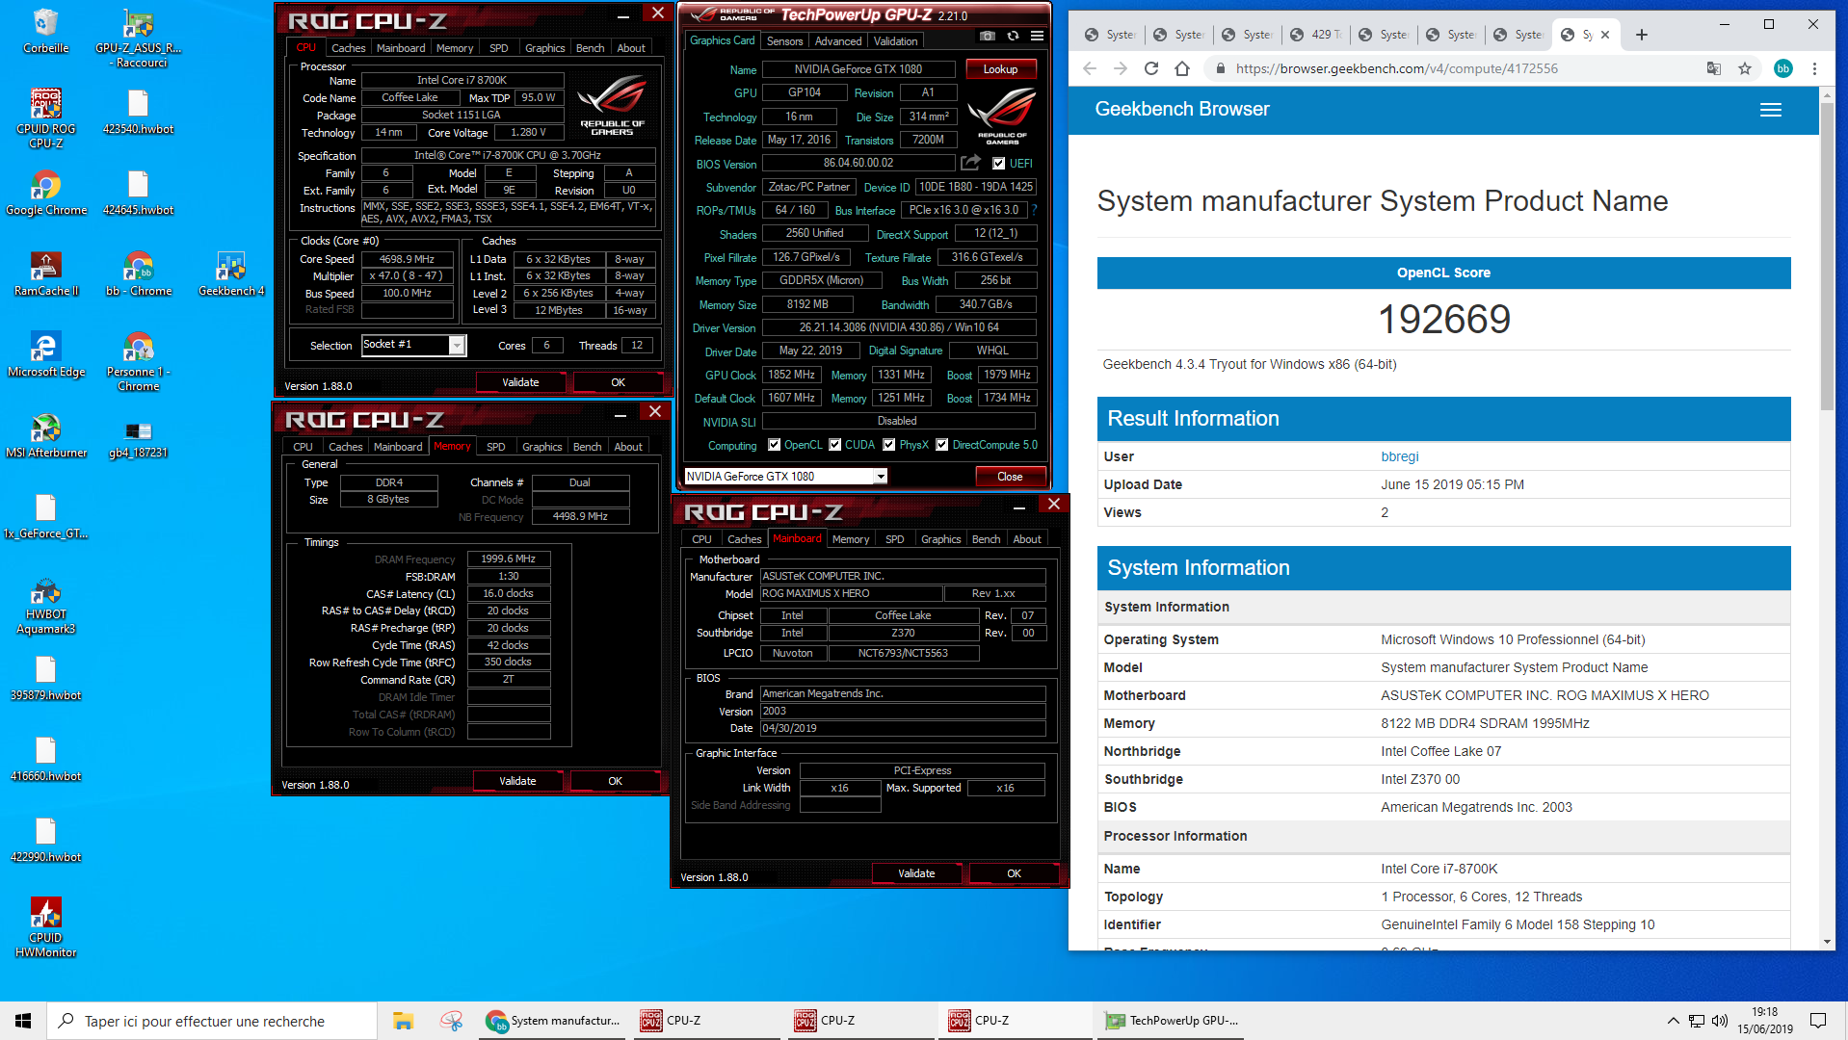Open the bbregi user profile link
1848x1040 pixels.
point(1399,456)
